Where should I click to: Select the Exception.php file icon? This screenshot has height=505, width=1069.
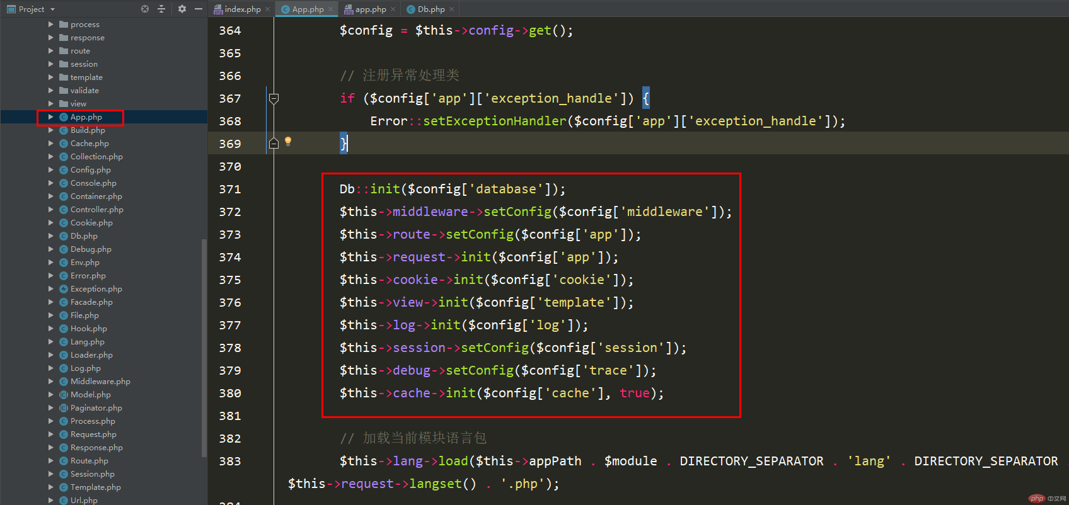click(x=64, y=289)
